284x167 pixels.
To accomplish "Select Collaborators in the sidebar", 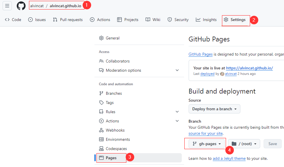I will point(117,61).
